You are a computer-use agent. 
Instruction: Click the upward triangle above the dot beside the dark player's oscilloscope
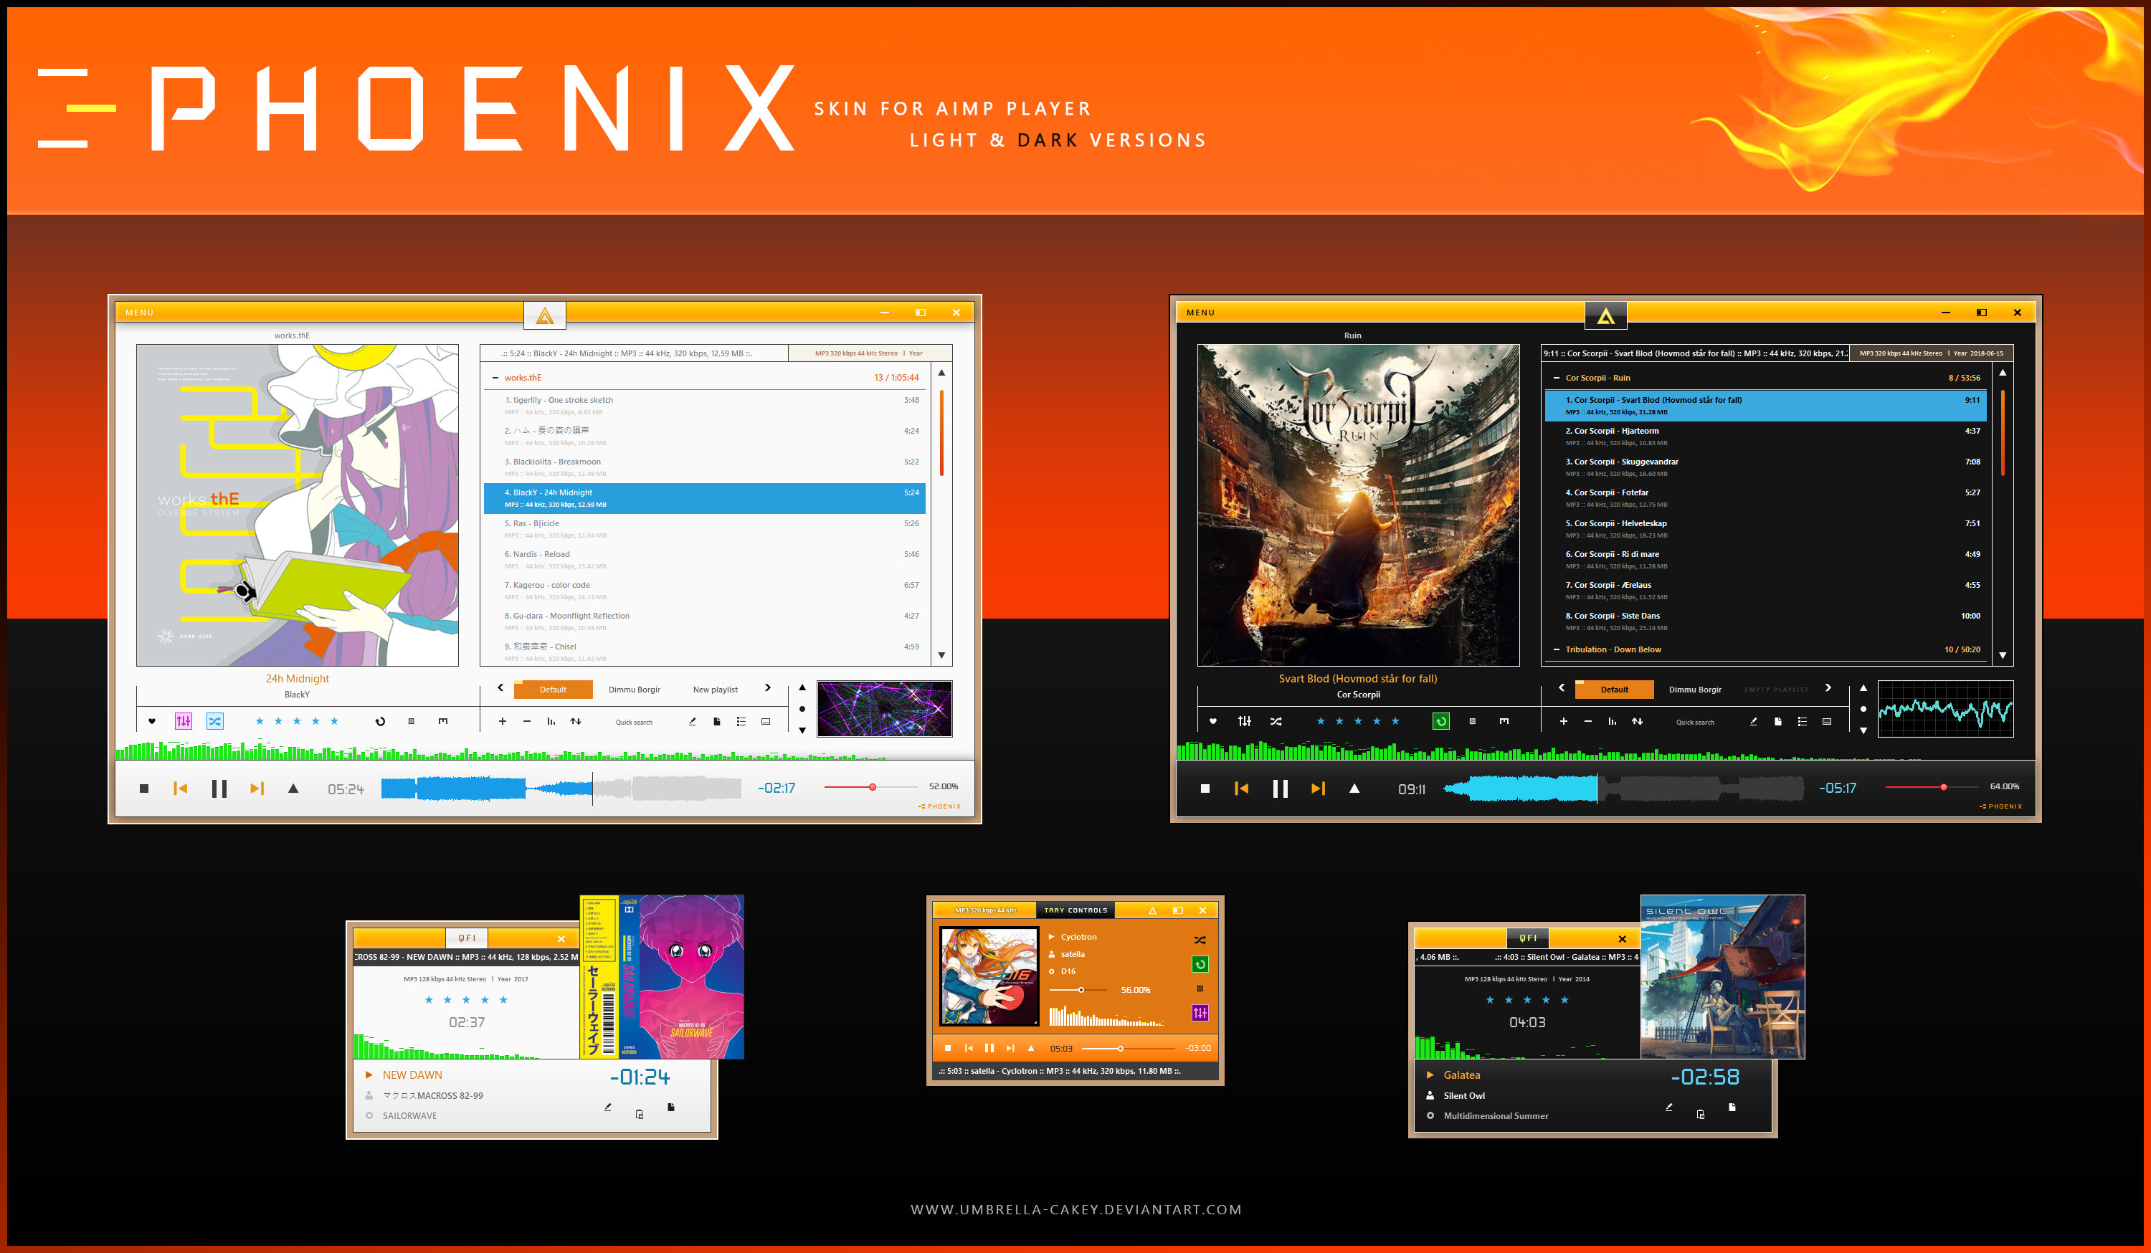coord(1863,688)
